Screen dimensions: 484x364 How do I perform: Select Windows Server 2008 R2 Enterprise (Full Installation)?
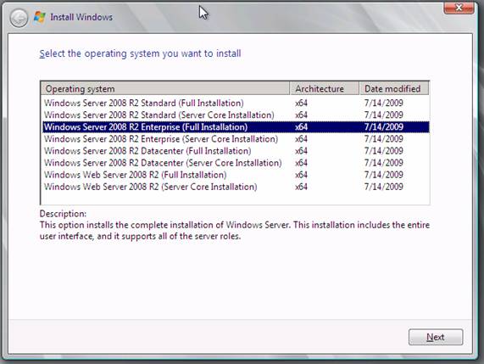[235, 127]
